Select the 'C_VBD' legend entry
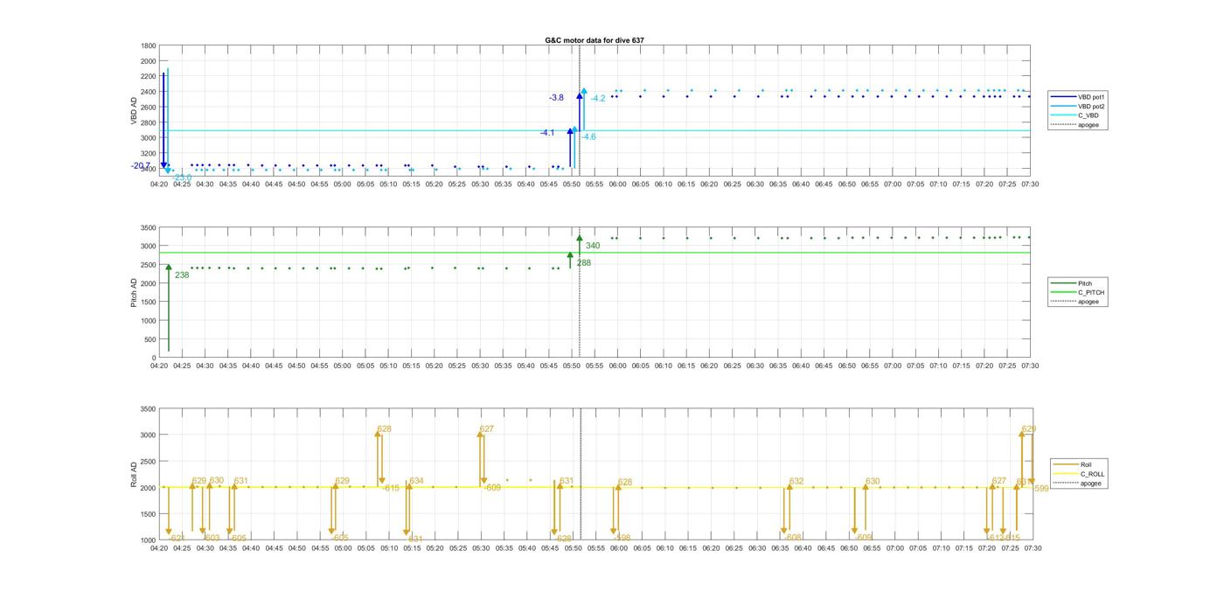Image resolution: width=1224 pixels, height=606 pixels. [1074, 115]
